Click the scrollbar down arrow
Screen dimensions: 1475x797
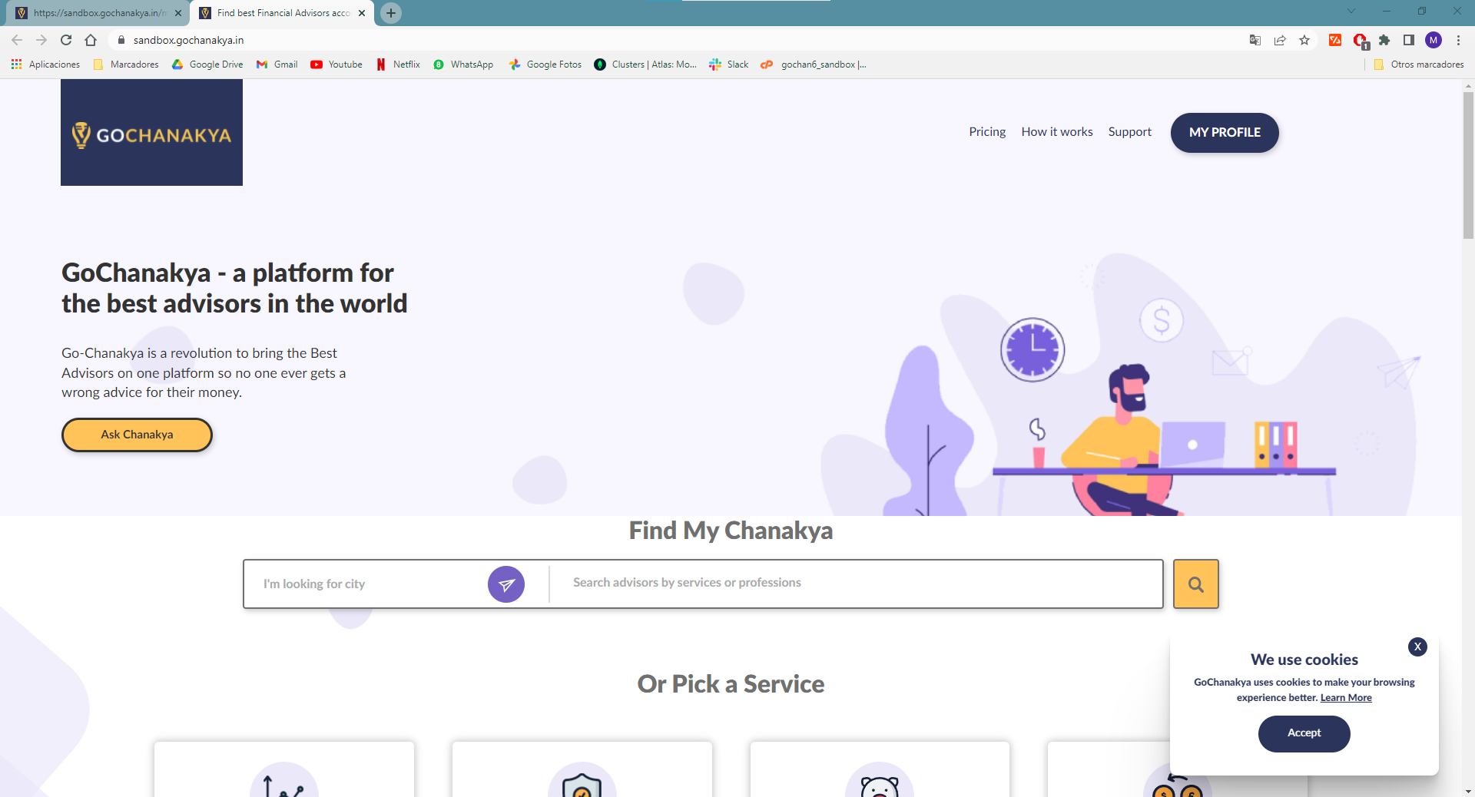1468,791
